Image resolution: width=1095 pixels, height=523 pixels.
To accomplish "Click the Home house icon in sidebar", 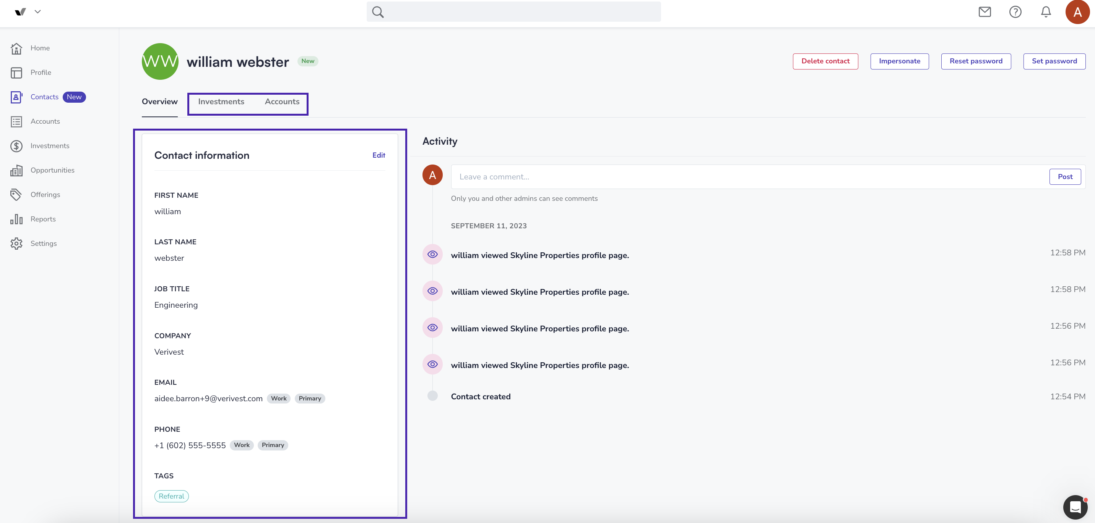I will (16, 48).
